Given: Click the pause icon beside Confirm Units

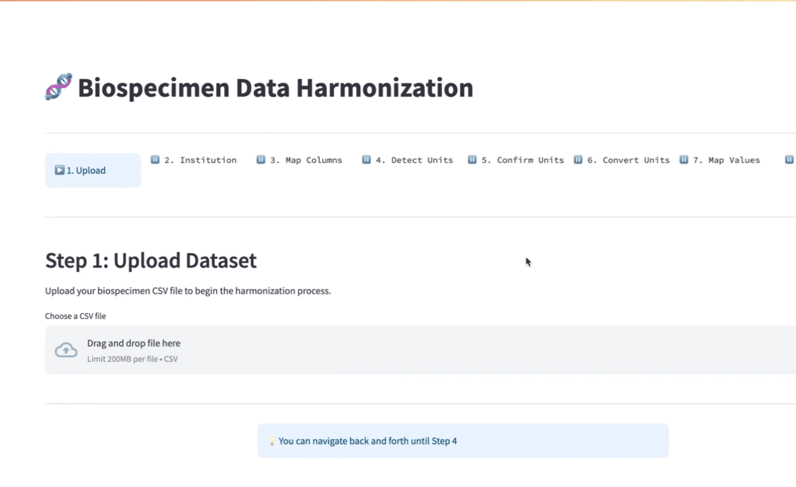Looking at the screenshot, I should click(x=472, y=160).
